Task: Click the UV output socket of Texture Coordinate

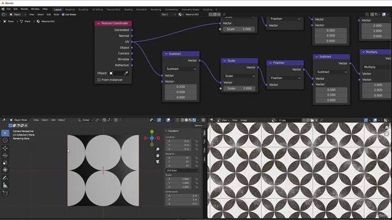Action: click(x=132, y=42)
